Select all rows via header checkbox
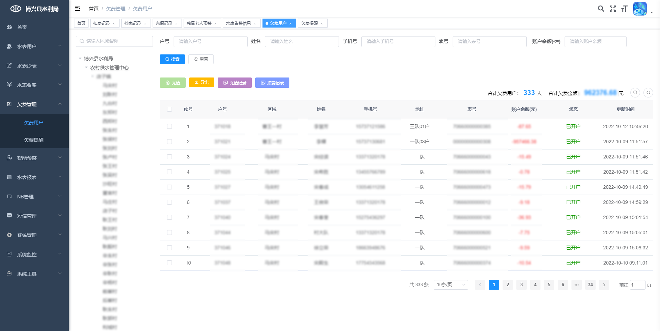The height and width of the screenshot is (331, 660). pos(169,109)
